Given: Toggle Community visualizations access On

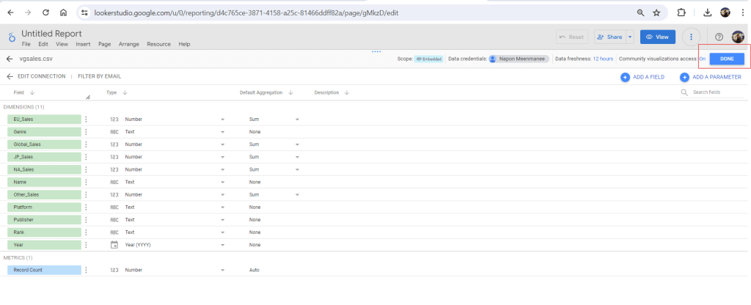Looking at the screenshot, I should 702,59.
